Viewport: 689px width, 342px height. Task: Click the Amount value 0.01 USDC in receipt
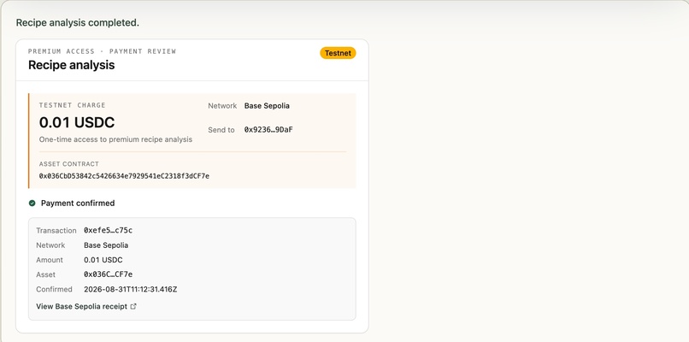[x=103, y=260]
